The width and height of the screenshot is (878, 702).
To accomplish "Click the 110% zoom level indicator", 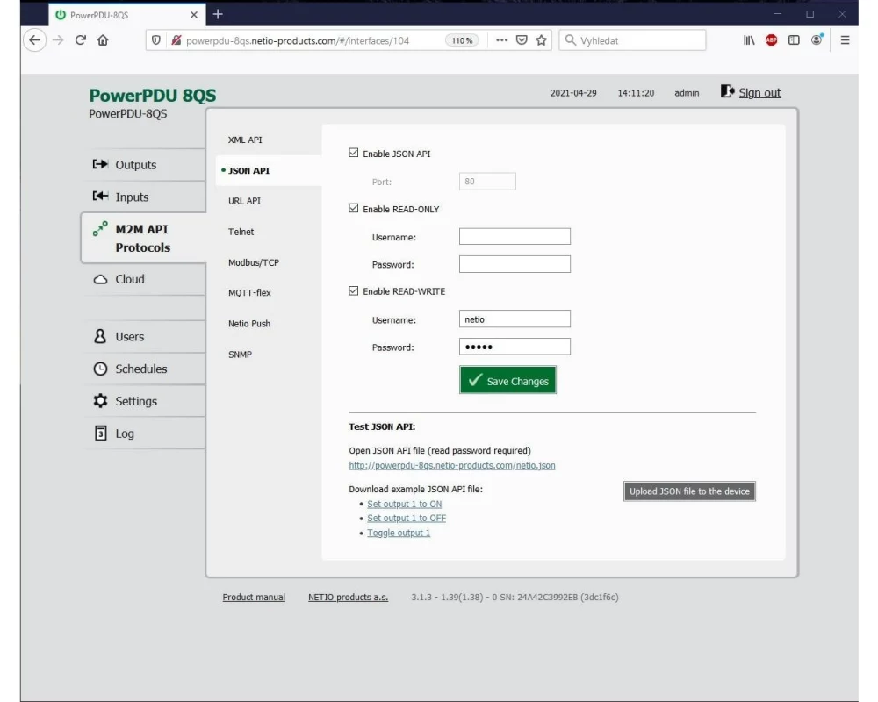I will (x=462, y=40).
